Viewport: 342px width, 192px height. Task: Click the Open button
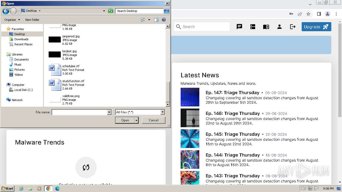(x=125, y=120)
